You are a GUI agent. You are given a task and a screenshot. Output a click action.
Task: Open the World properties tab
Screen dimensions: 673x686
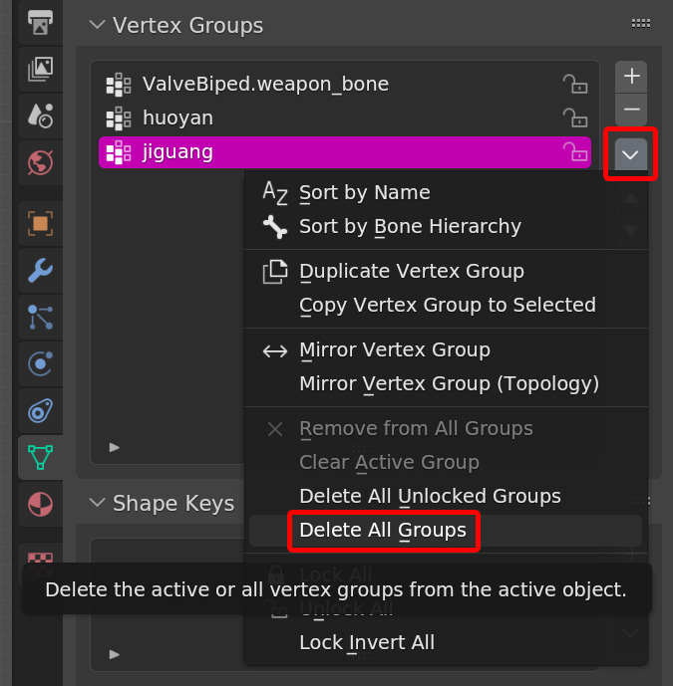pos(40,162)
